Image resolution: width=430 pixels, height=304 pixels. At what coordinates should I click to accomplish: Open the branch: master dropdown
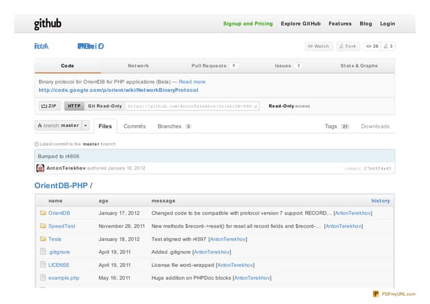(x=62, y=126)
